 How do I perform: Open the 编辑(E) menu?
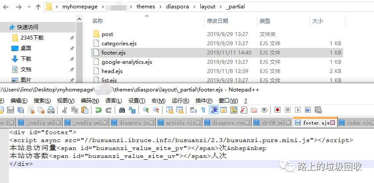pyautogui.click(x=19, y=101)
